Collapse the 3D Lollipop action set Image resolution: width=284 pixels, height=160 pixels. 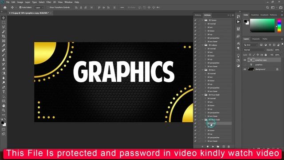pos(202,45)
